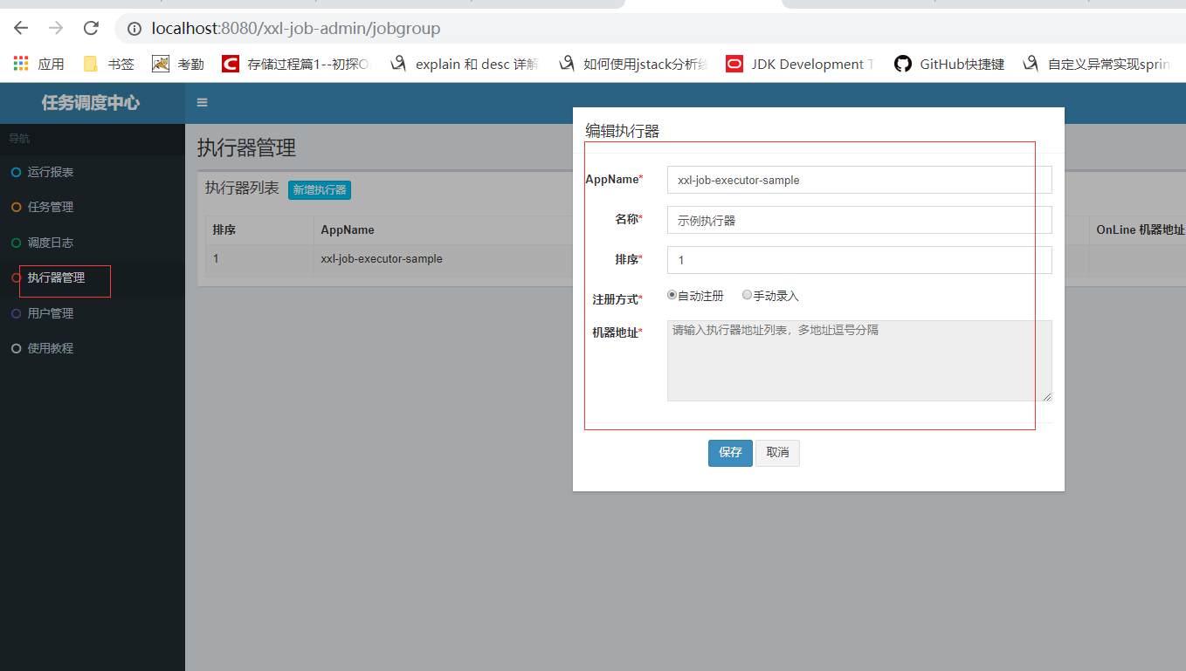Open the explain 和 desc bookmark
The image size is (1186, 671).
pyautogui.click(x=465, y=64)
